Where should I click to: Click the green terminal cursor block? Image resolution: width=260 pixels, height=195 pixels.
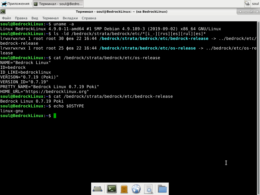click(55, 116)
